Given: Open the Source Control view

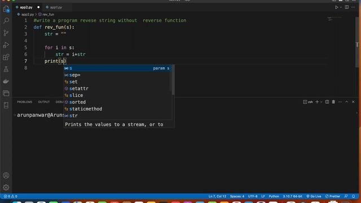Looking at the screenshot, I should (6, 33).
